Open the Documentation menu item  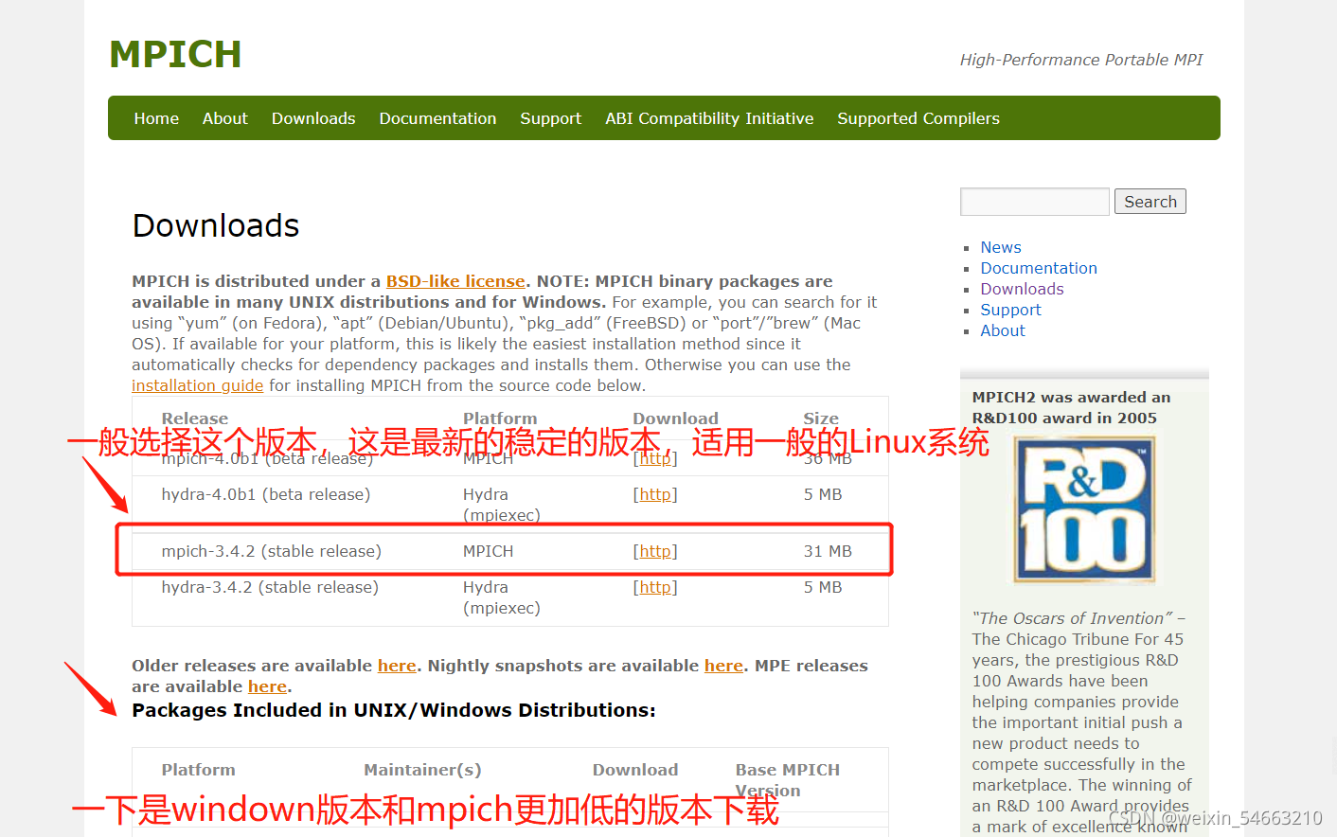437,118
